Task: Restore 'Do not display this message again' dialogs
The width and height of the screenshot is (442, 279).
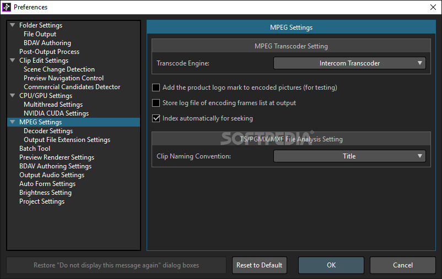Action: 116,265
